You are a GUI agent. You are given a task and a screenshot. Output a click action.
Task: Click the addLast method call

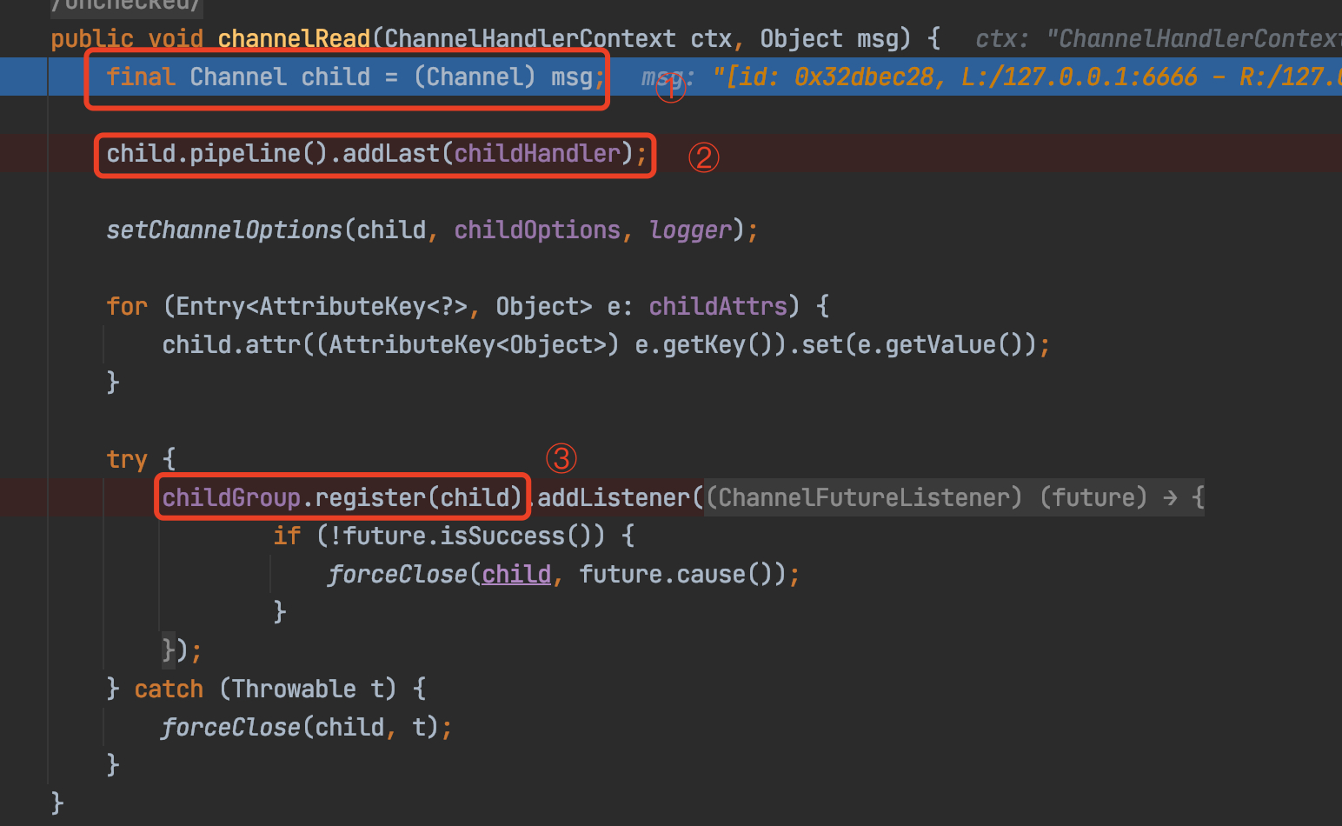[391, 154]
